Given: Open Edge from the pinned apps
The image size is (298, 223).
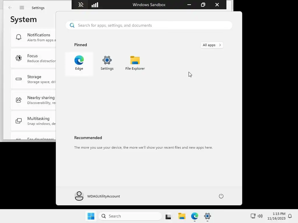Looking at the screenshot, I should coord(79,64).
